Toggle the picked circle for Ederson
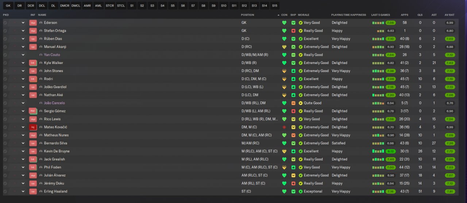 [5, 23]
